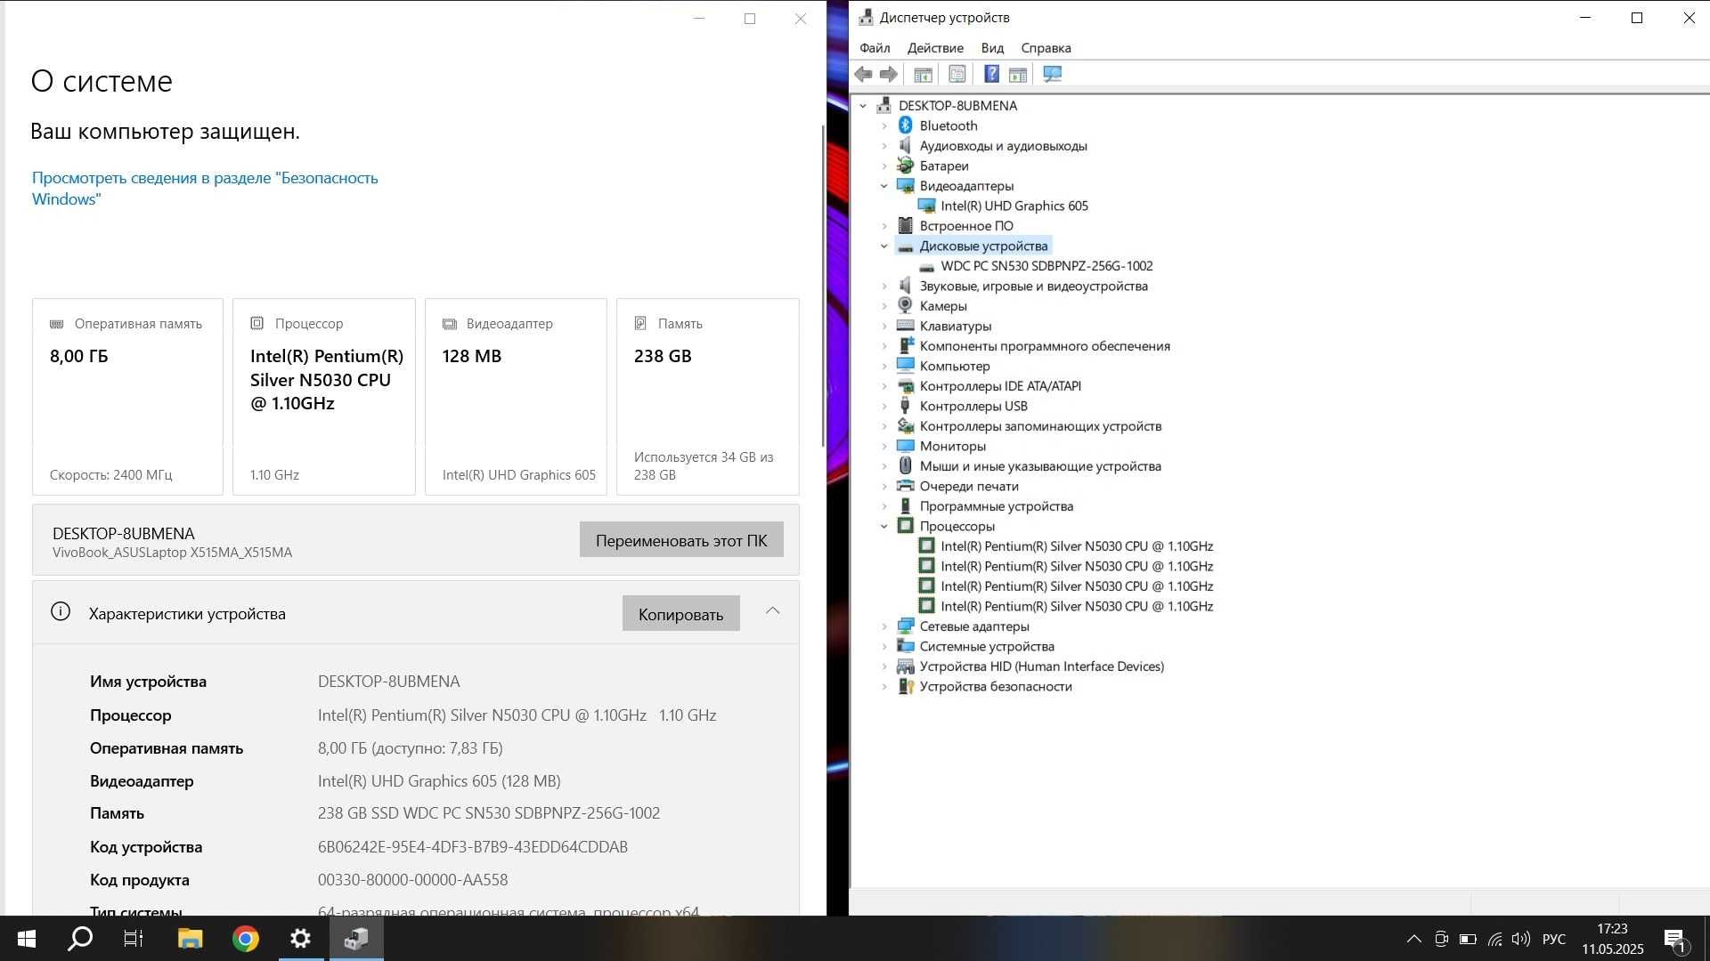Click the Cameras (Камеры) category icon
The width and height of the screenshot is (1710, 961).
tap(906, 306)
